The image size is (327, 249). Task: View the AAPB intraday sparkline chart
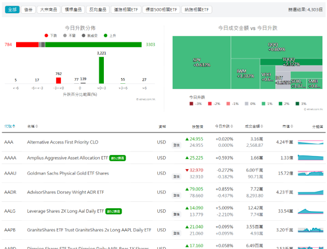tap(310, 230)
